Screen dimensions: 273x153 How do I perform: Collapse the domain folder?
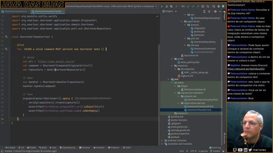tap(185, 25)
